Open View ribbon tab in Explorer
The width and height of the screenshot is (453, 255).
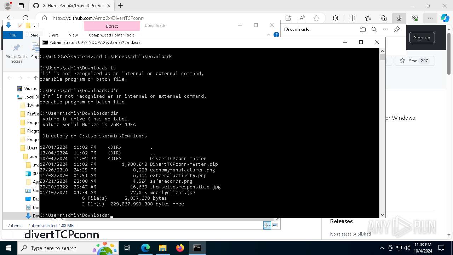(x=73, y=35)
